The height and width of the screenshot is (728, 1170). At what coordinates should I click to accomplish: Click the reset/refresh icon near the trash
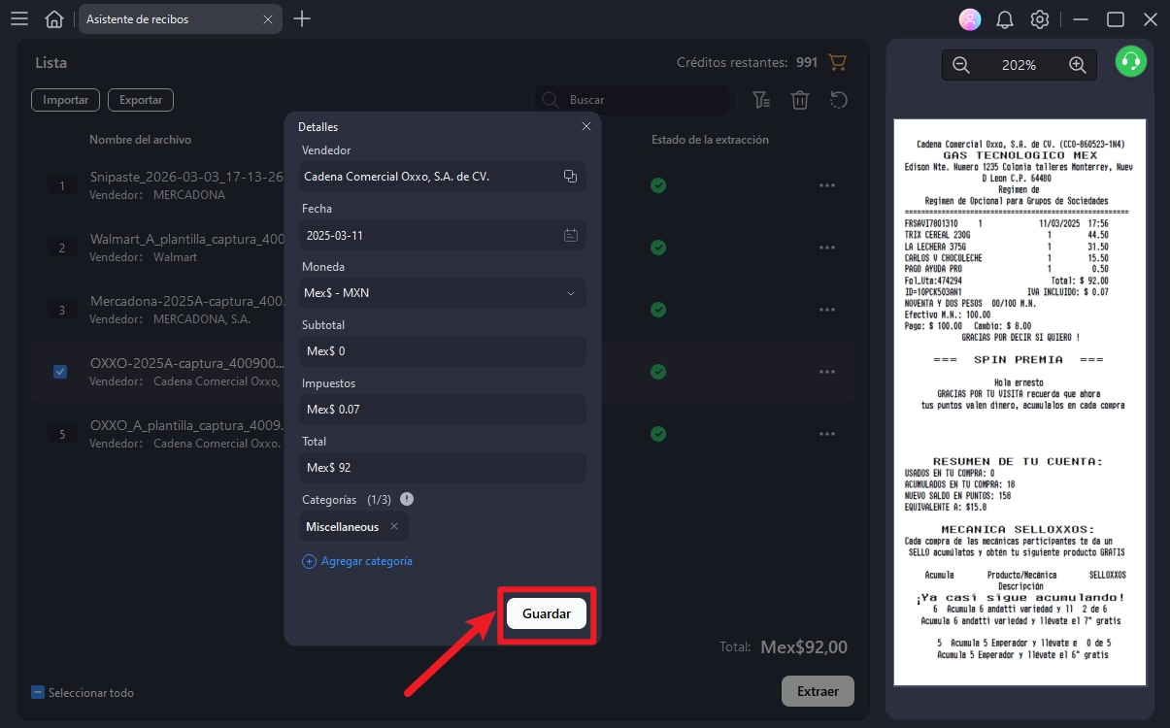[839, 99]
